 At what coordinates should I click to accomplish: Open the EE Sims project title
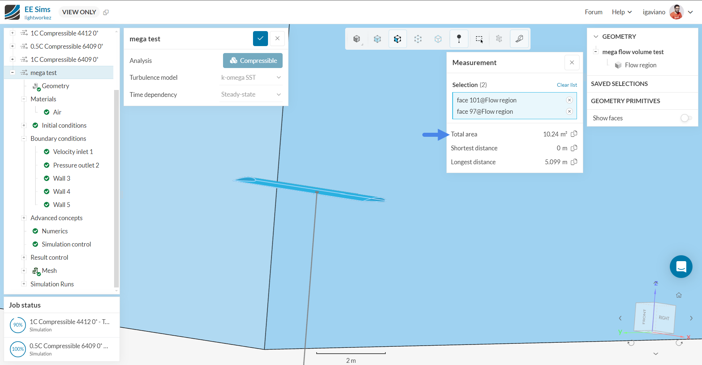(x=37, y=10)
